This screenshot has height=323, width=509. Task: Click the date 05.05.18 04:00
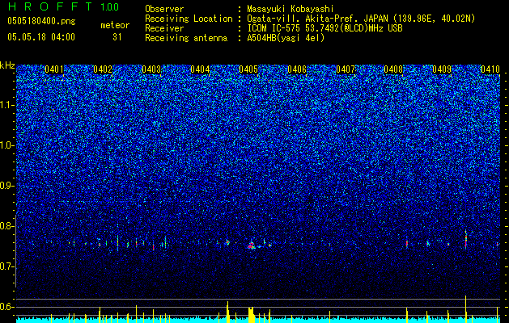coord(41,37)
